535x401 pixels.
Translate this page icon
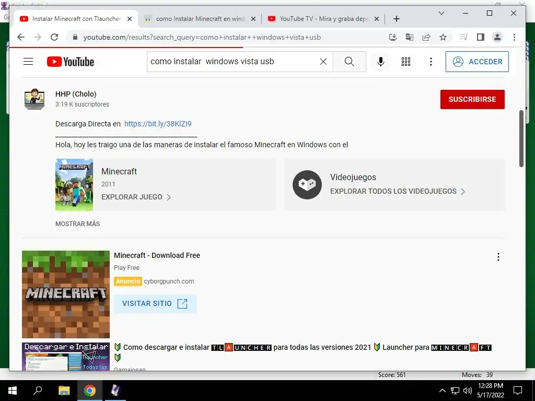pyautogui.click(x=410, y=37)
